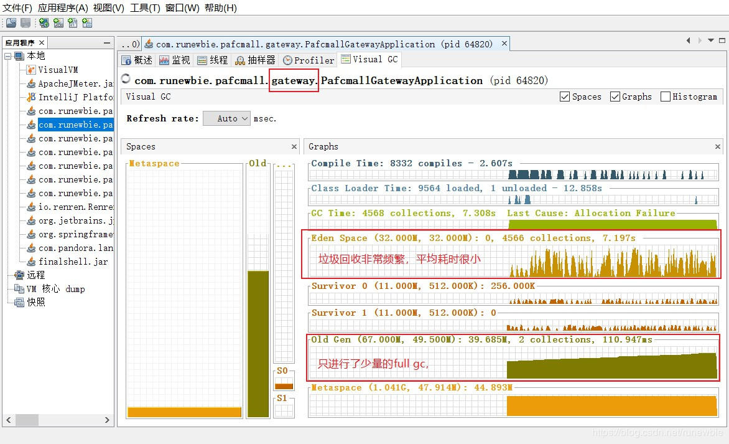Close PafcmallGatewayApplication document tab

(504, 44)
